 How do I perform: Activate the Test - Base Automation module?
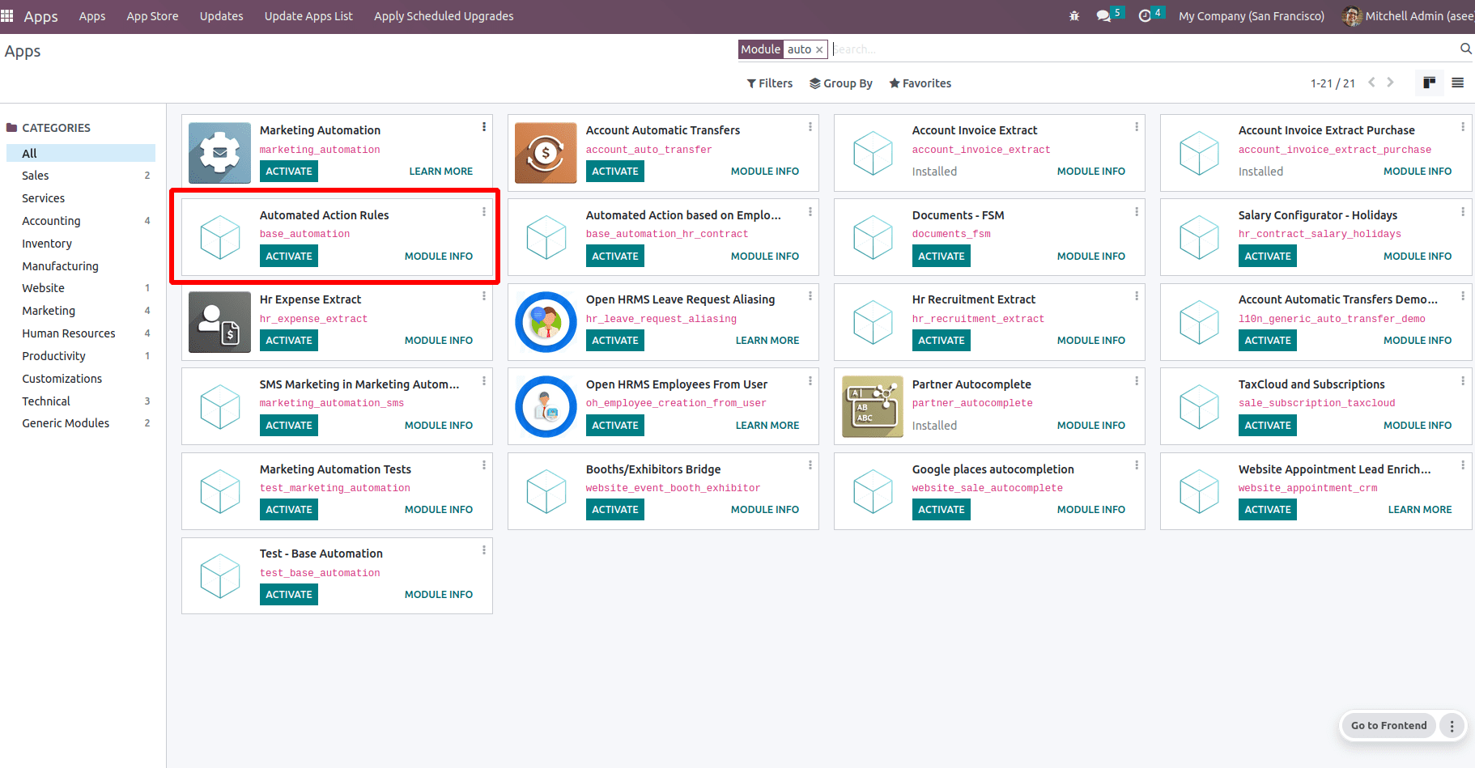point(289,594)
